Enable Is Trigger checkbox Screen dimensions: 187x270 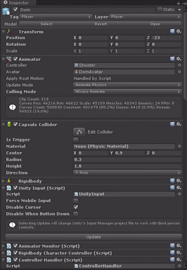76,140
